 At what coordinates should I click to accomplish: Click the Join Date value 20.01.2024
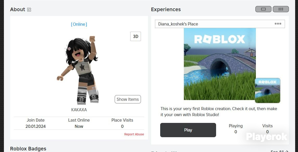36,126
